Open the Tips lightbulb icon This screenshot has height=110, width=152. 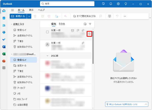[126, 4]
